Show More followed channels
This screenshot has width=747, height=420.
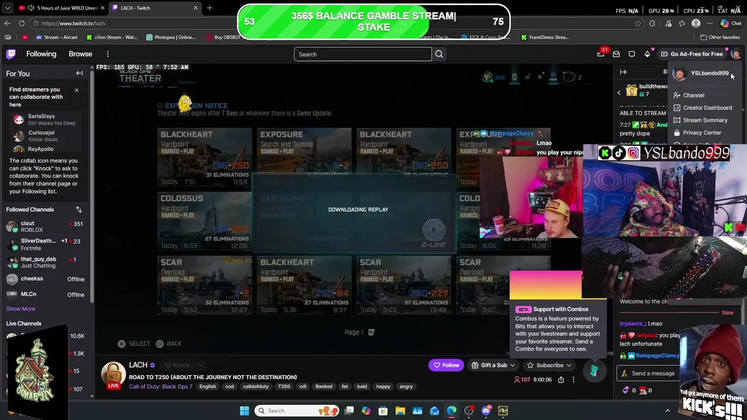pos(20,309)
